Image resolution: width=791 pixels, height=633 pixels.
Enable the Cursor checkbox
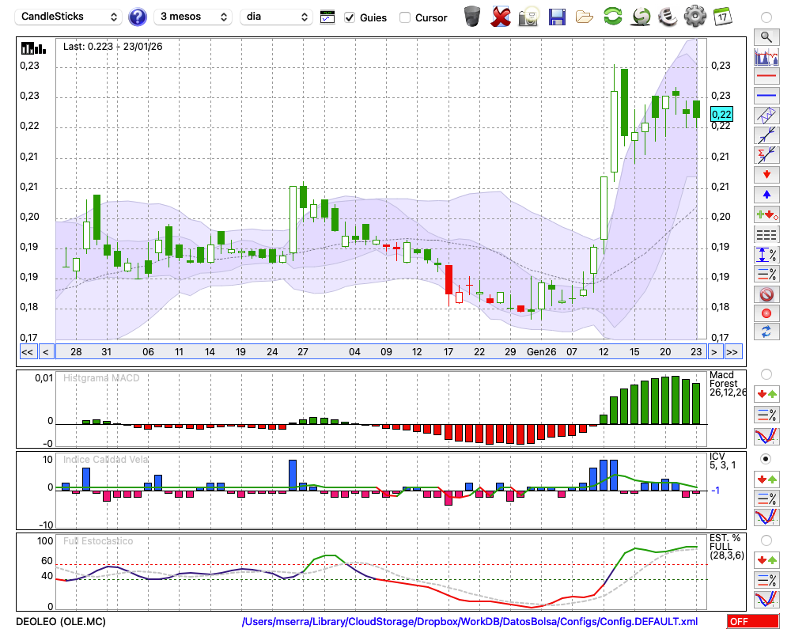tap(405, 17)
